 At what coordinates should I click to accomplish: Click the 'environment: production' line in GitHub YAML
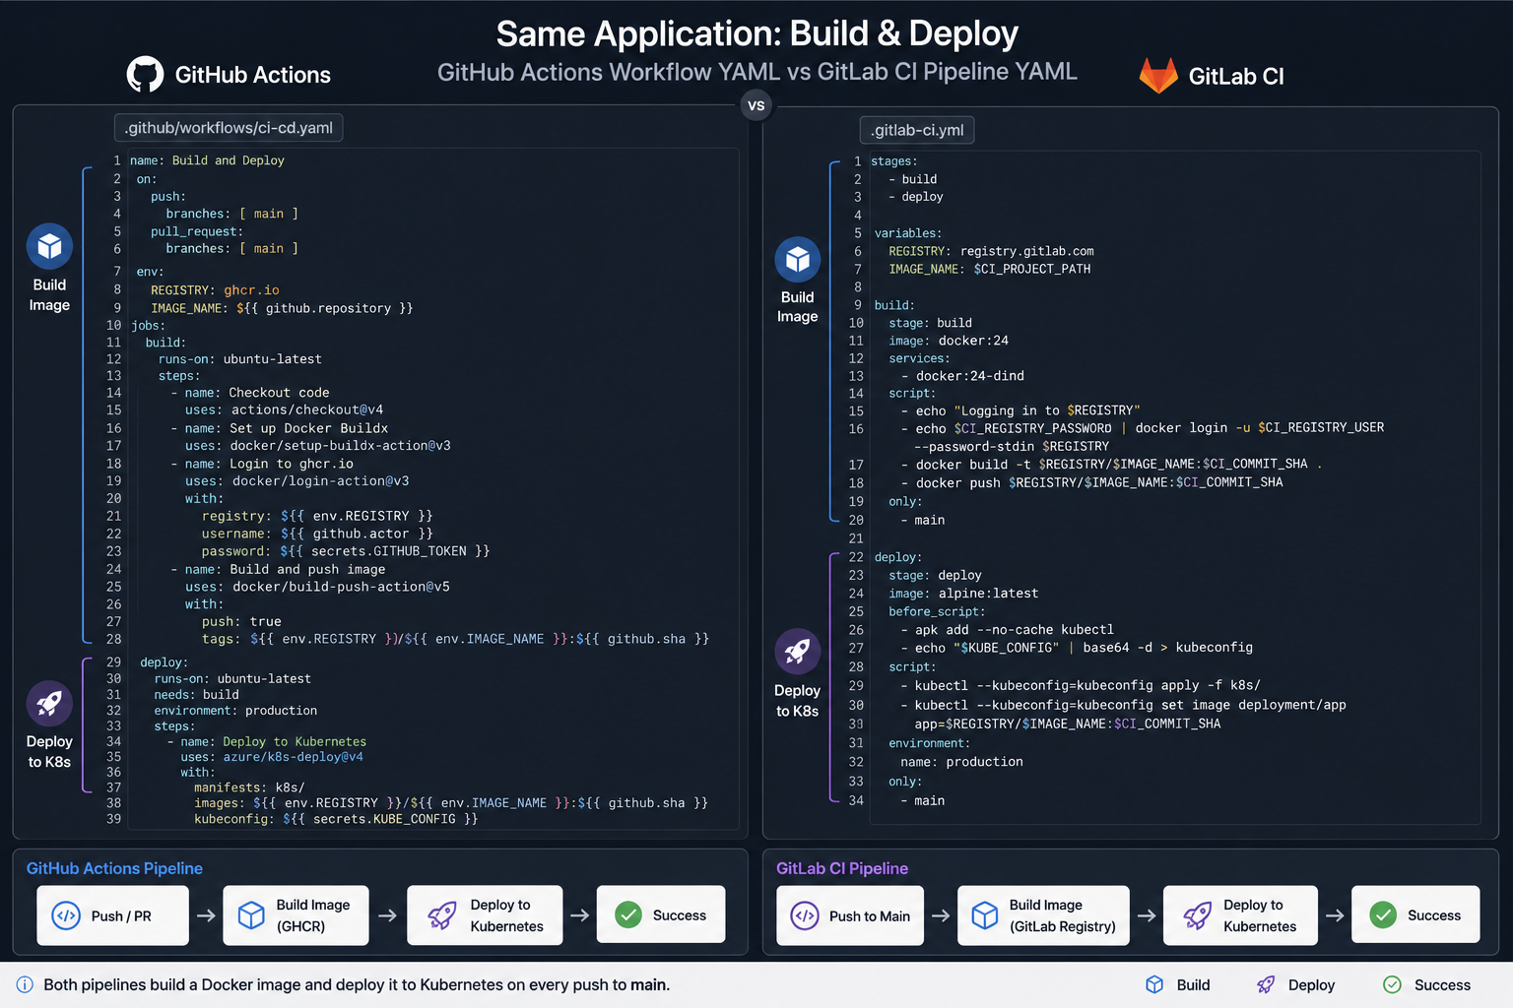tap(235, 711)
